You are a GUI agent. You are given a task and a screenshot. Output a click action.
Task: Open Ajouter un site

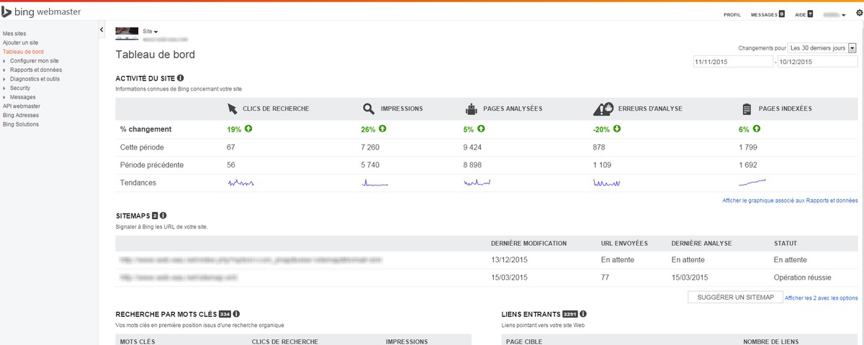tap(21, 43)
